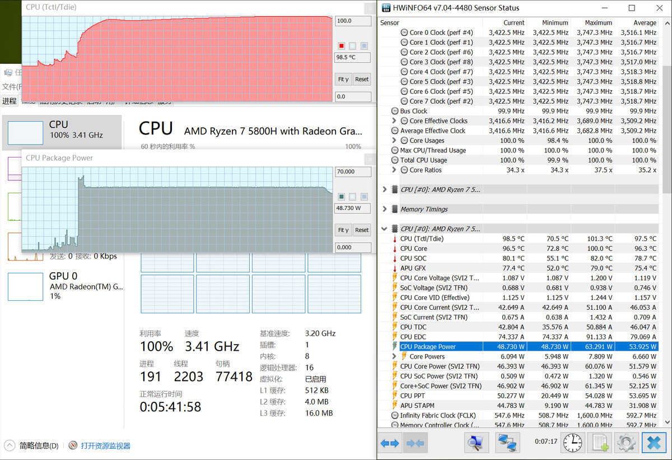Click the thermometer icon beside CPU SOC

pyautogui.click(x=394, y=258)
